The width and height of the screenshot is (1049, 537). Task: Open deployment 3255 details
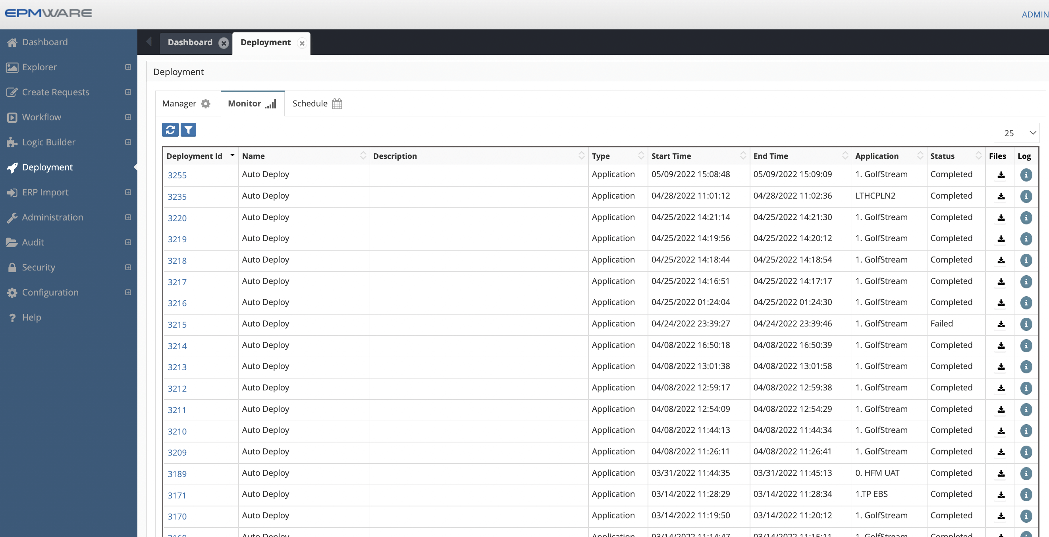pyautogui.click(x=177, y=175)
